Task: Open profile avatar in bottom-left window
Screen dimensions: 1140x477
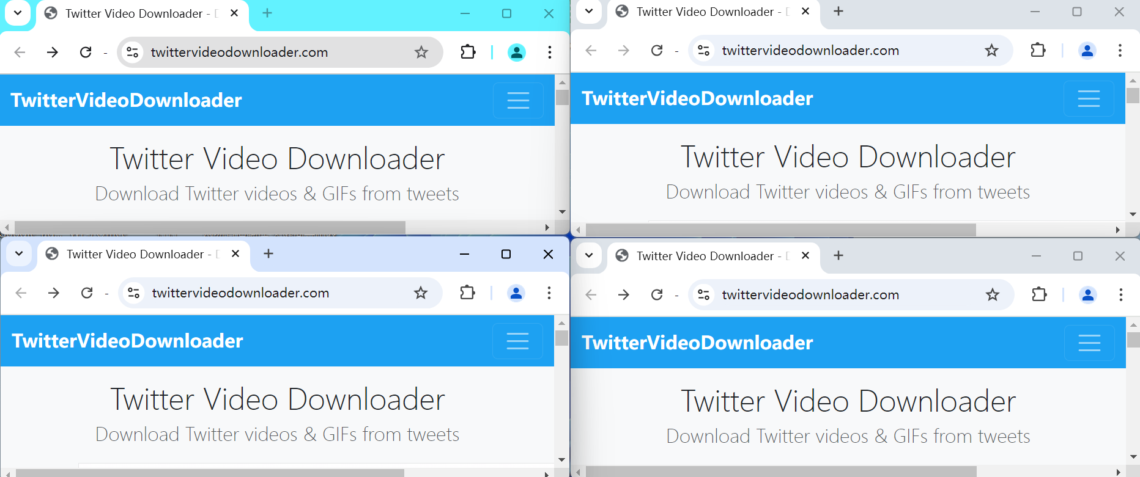Action: tap(516, 293)
